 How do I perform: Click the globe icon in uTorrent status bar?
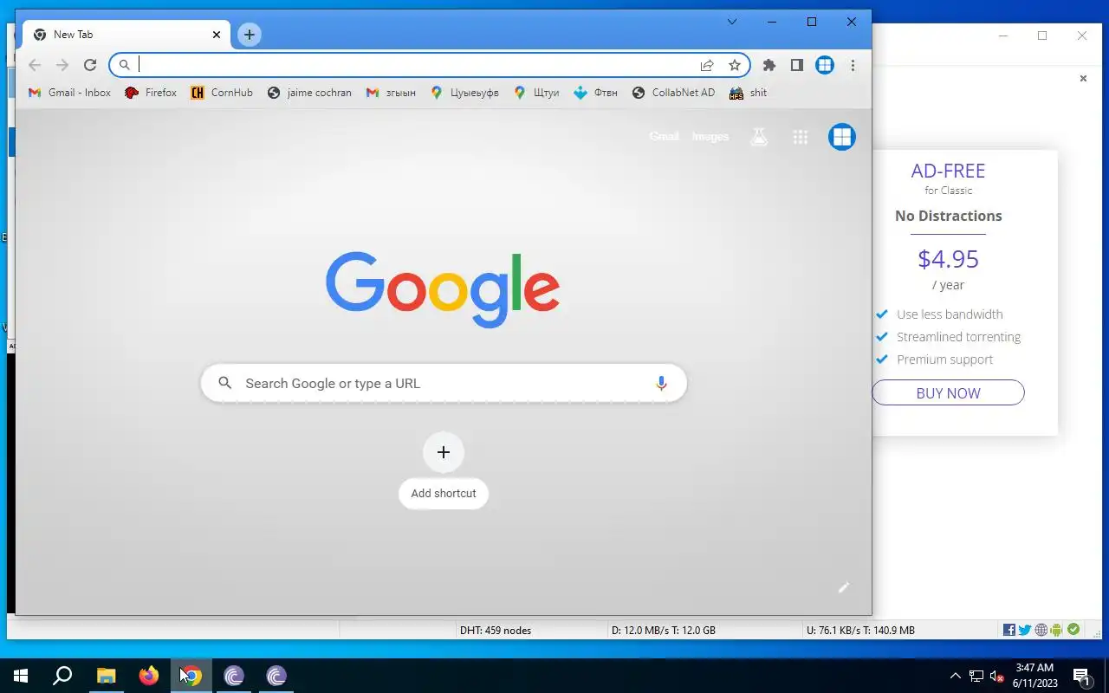tap(1041, 630)
